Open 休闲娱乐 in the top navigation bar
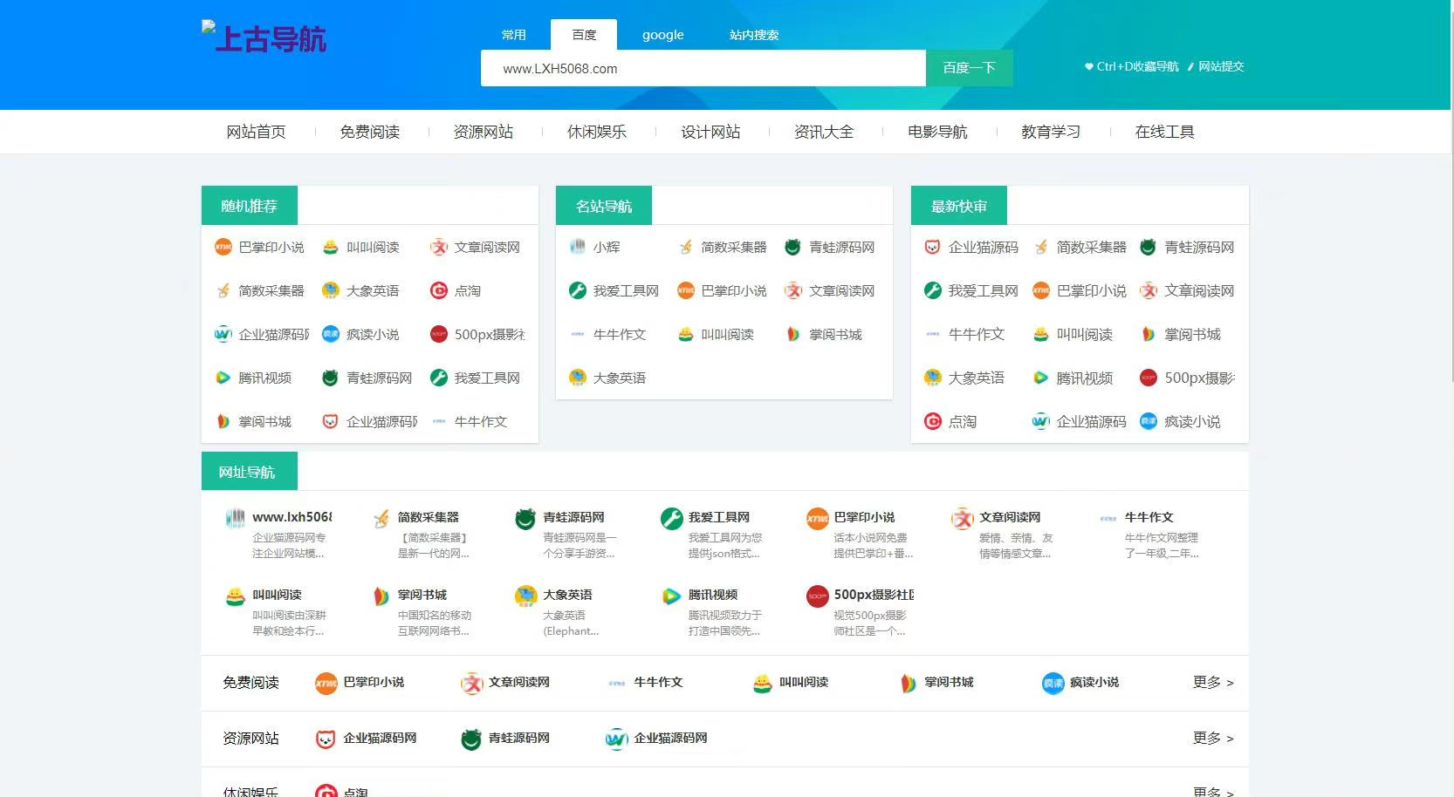Image resolution: width=1454 pixels, height=797 pixels. point(596,132)
